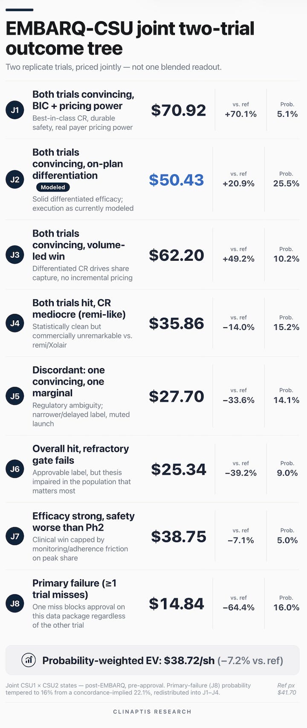Select the J3 circle badge

coord(15,255)
